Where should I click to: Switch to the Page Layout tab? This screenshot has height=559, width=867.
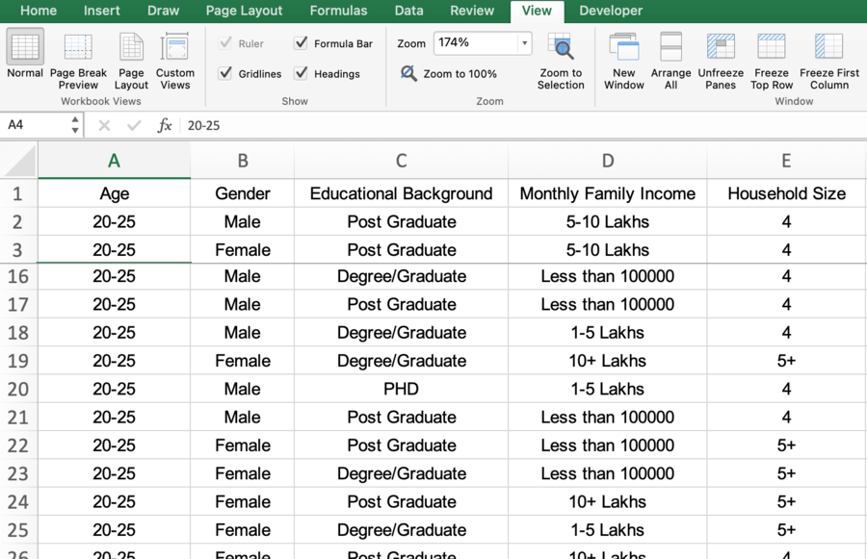244,11
